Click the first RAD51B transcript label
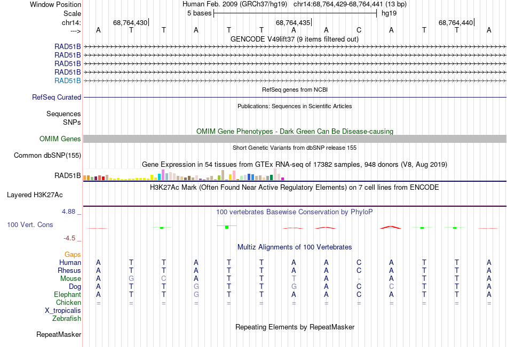Screen dimensions: 507x347 pos(68,46)
